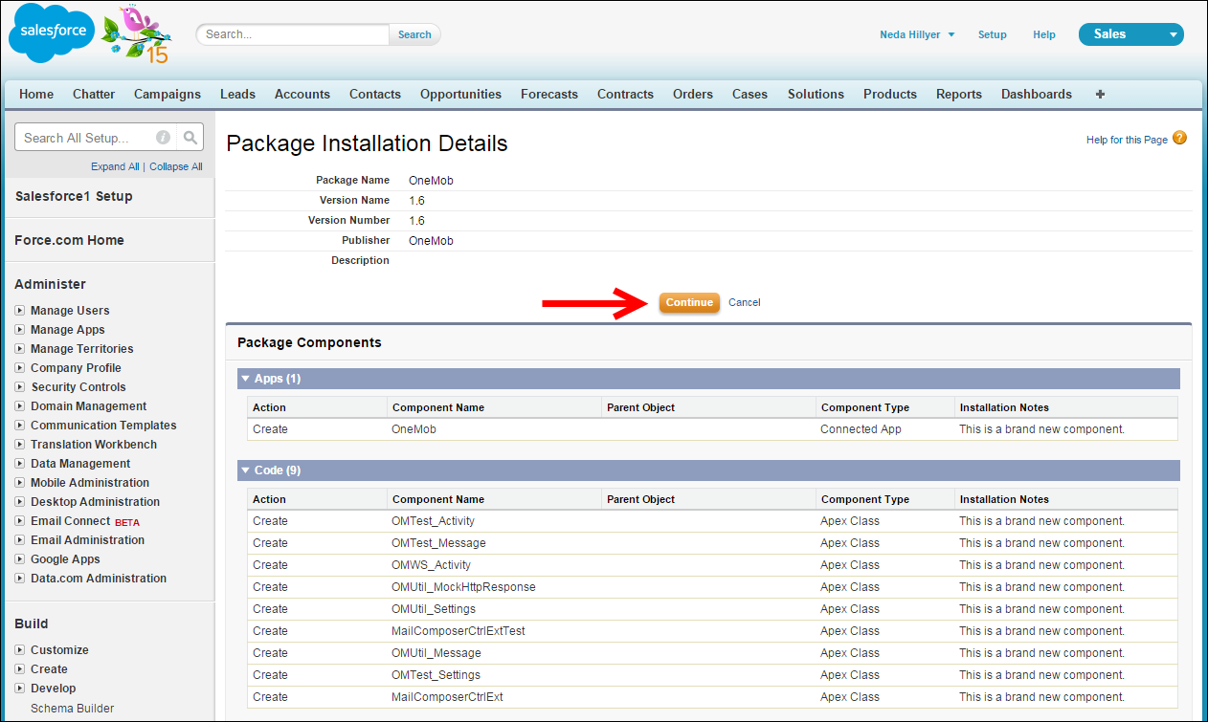Screen dimensions: 1208x722
Task: Expand the Data Management arrow
Action: (20, 464)
